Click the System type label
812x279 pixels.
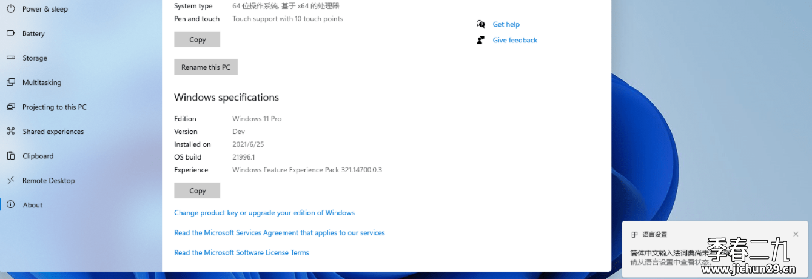(193, 6)
